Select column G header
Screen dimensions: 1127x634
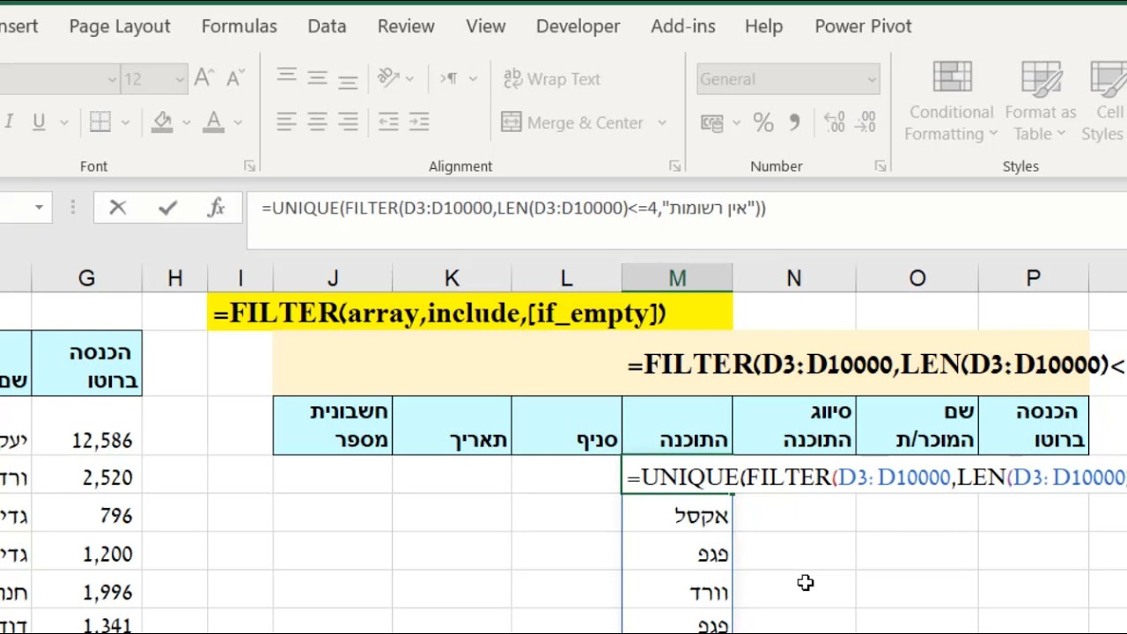pos(86,278)
